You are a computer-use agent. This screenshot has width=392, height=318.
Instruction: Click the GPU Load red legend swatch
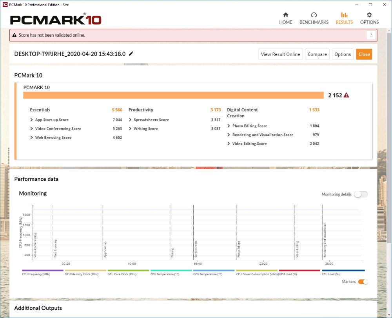[299, 270]
